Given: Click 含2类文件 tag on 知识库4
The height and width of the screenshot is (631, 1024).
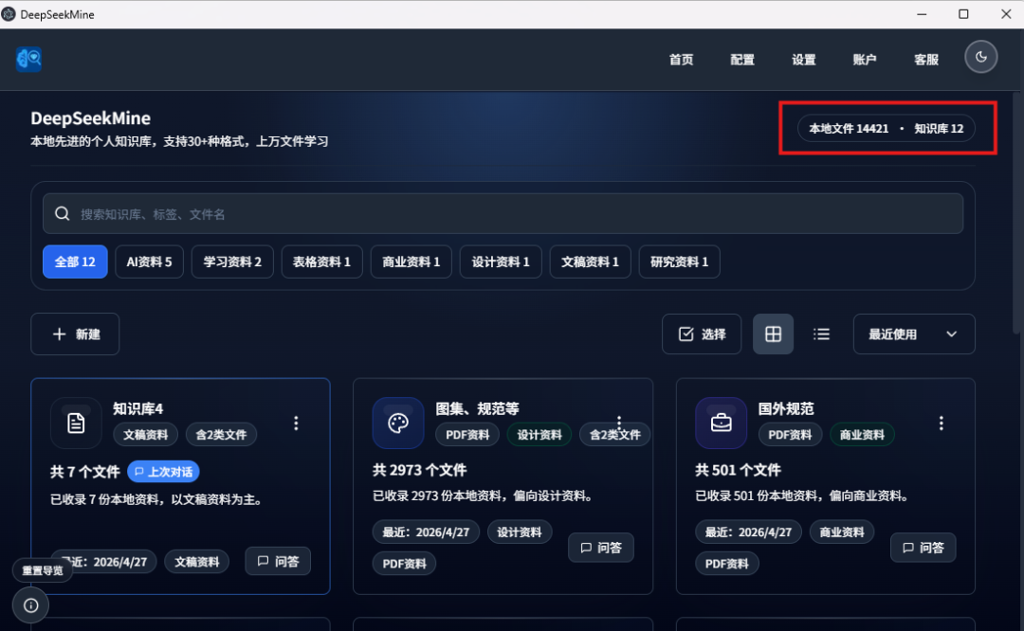Looking at the screenshot, I should [221, 435].
